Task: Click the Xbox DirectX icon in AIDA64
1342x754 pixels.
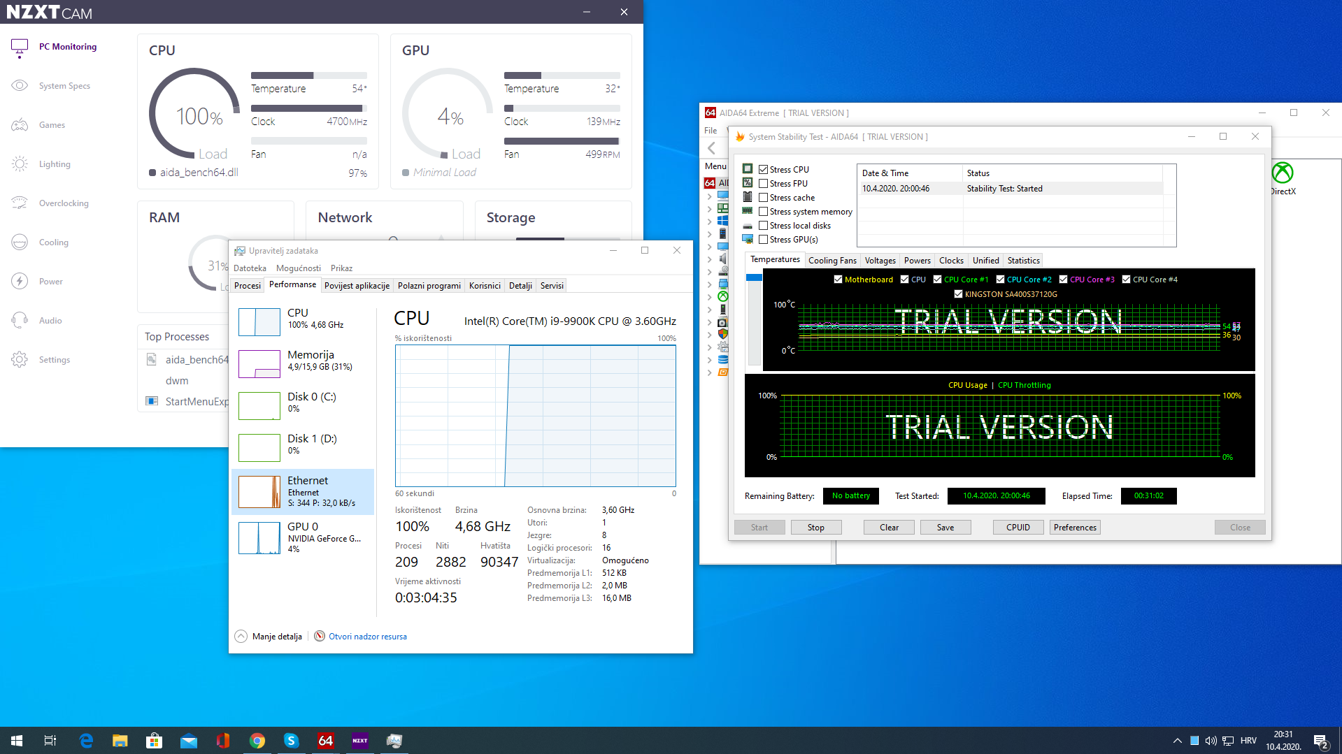Action: (x=1283, y=173)
